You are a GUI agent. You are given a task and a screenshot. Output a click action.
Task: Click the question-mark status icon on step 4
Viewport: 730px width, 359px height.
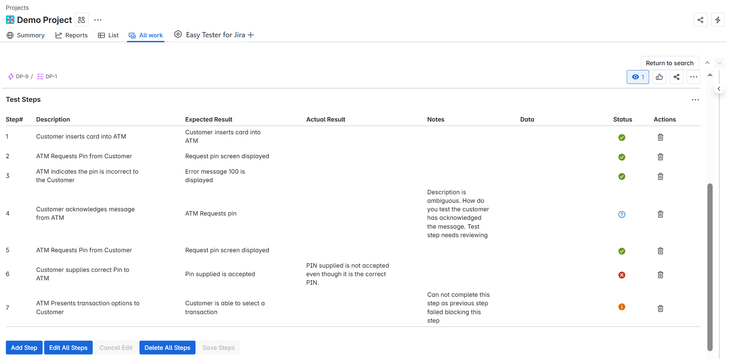tap(622, 214)
